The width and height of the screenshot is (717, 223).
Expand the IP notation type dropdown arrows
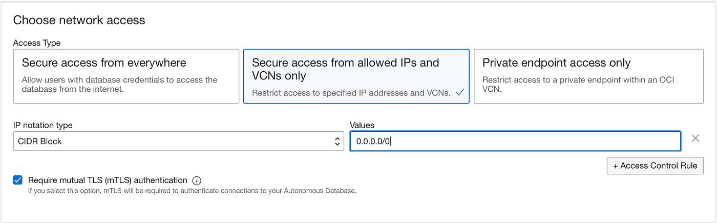pos(337,141)
